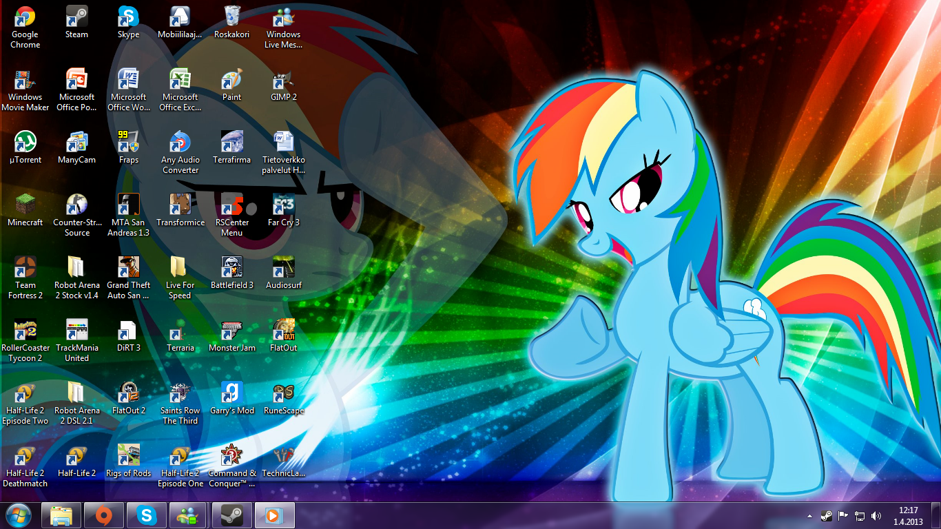Select the FlatOut desktop icon
941x529 pixels.
pyautogui.click(x=283, y=336)
